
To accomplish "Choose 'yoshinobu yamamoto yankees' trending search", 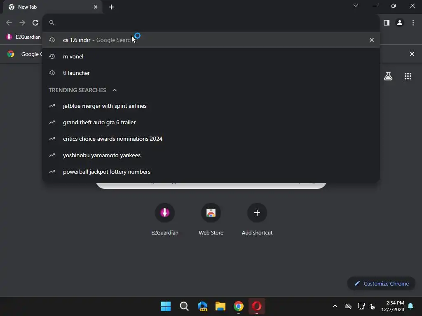I will tap(211, 155).
